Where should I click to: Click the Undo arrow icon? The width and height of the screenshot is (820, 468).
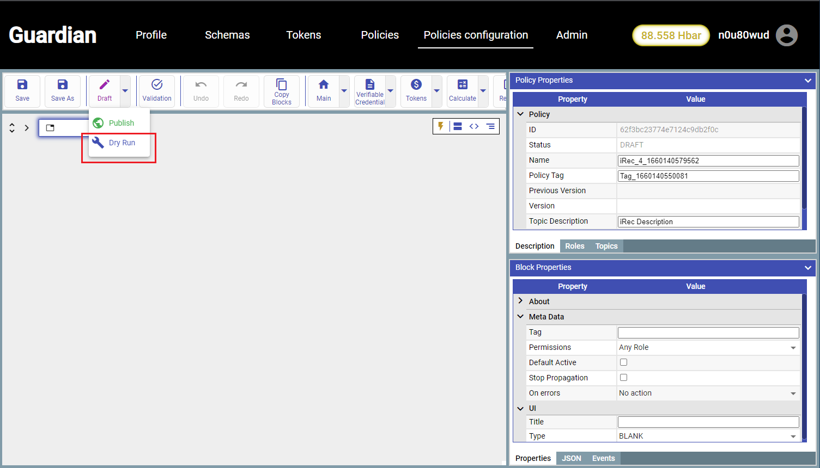click(x=201, y=84)
